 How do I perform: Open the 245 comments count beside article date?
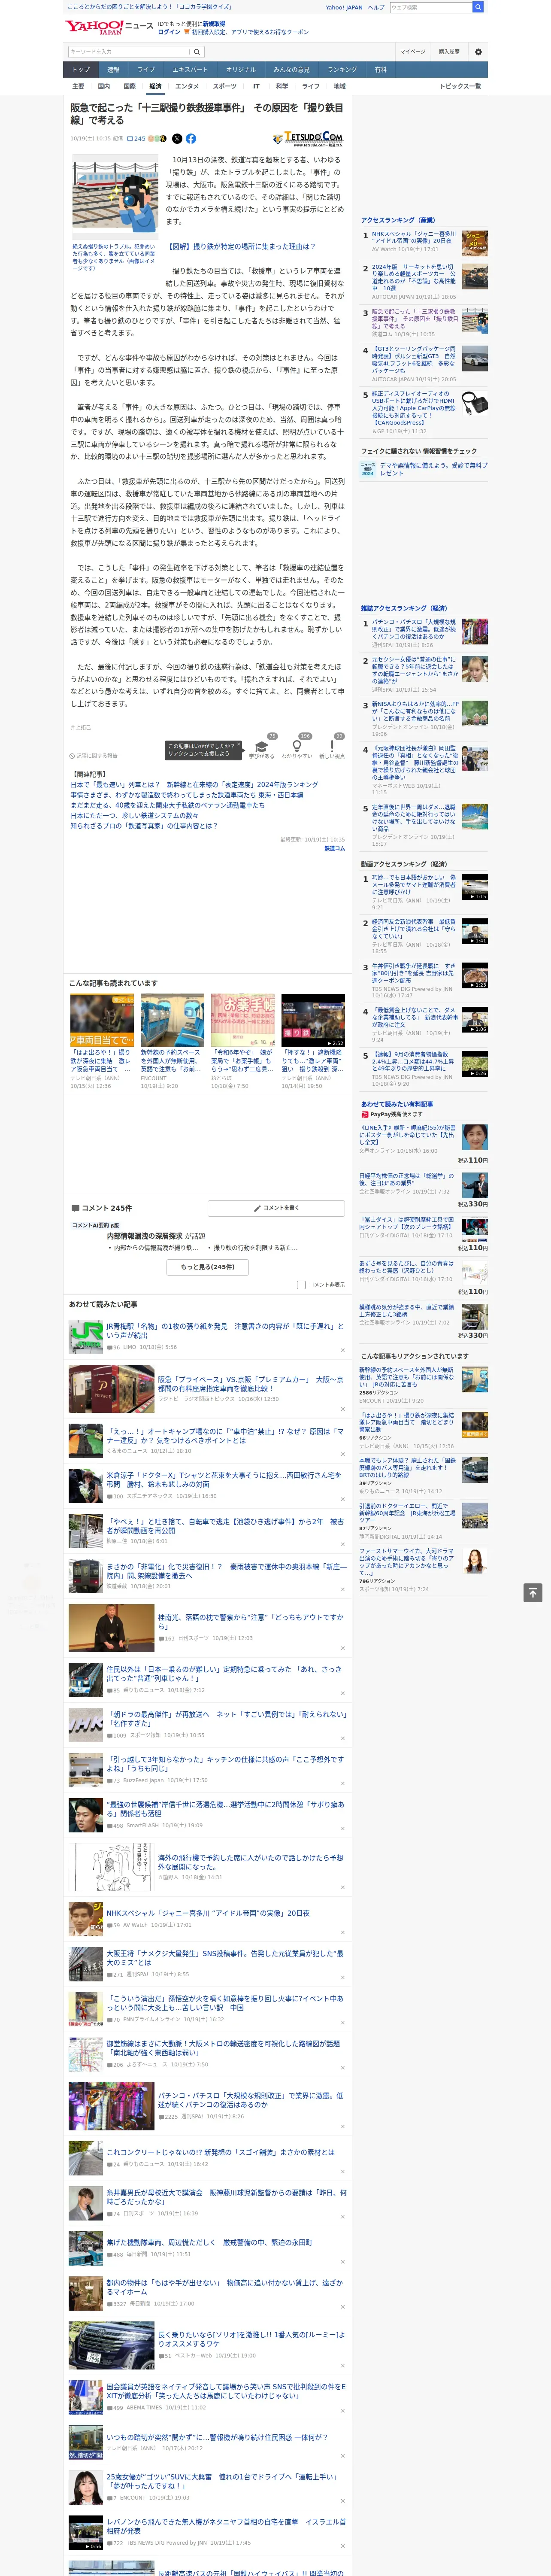click(x=137, y=139)
